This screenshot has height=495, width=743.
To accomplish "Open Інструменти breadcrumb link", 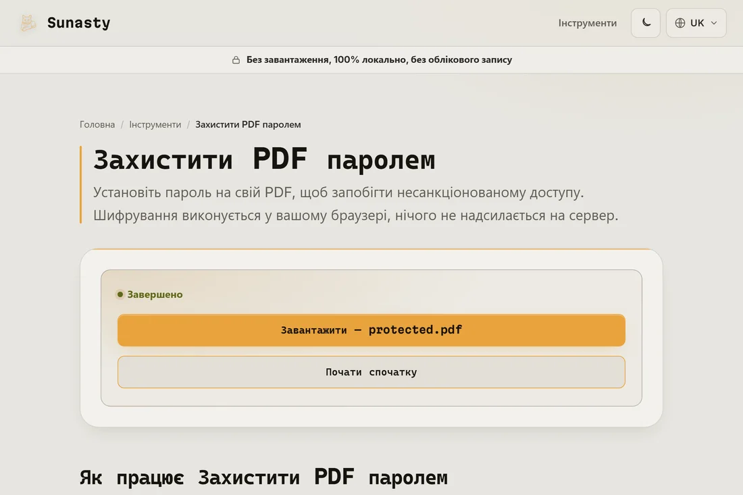I will click(x=155, y=124).
